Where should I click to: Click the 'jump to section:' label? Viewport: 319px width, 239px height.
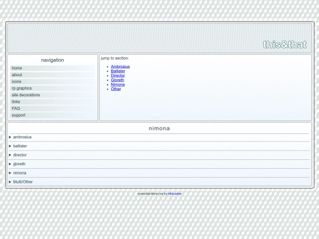click(x=115, y=58)
